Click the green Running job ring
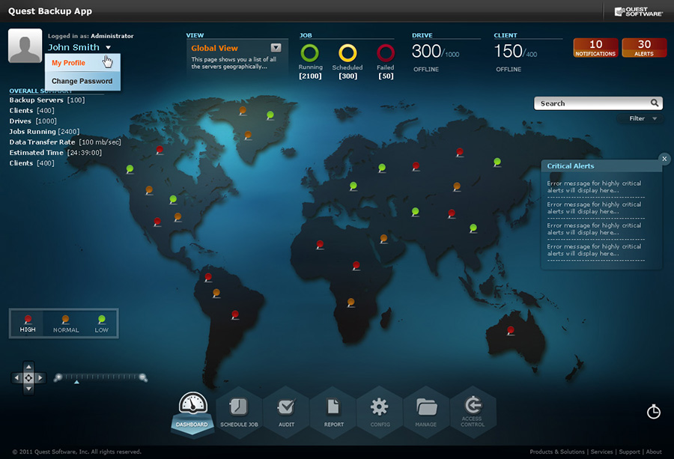The image size is (674, 459). (310, 53)
